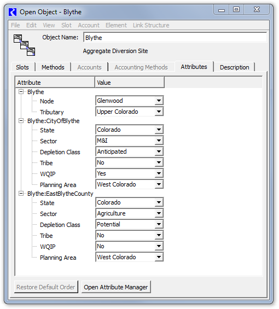The height and width of the screenshot is (309, 279).
Task: Click the Aggregate Diversion Site object icon
Action: point(24,45)
